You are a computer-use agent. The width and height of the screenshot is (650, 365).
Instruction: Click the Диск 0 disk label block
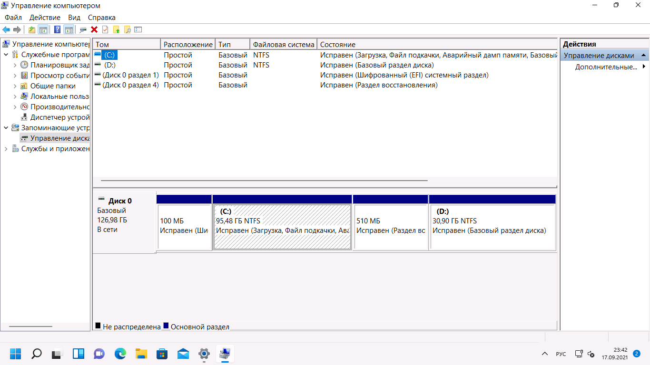click(124, 222)
